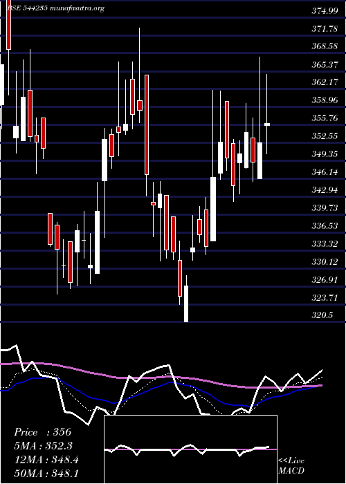Screen dimensions: 346x484
Task: Select the 358.96 price axis label
Action: [x=325, y=100]
